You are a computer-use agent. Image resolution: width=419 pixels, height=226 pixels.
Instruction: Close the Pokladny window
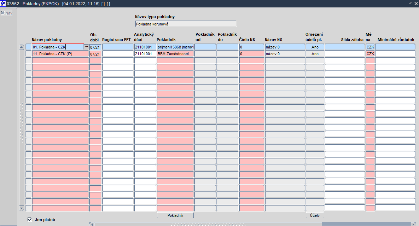point(416,4)
